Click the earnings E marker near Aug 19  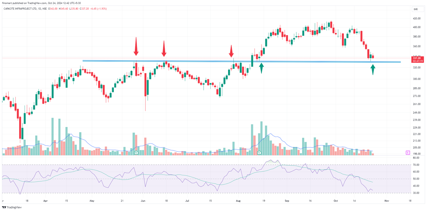(x=259, y=152)
